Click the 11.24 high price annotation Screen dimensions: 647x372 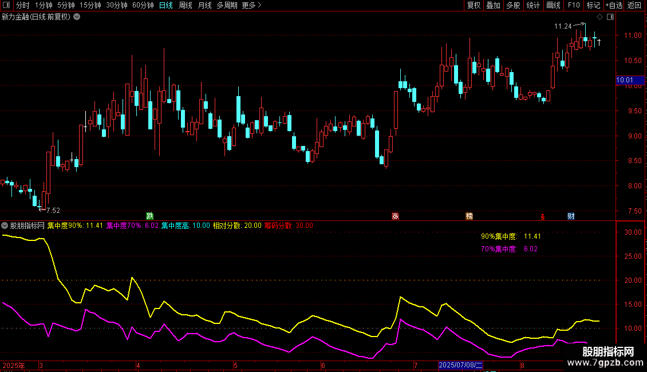pos(563,26)
